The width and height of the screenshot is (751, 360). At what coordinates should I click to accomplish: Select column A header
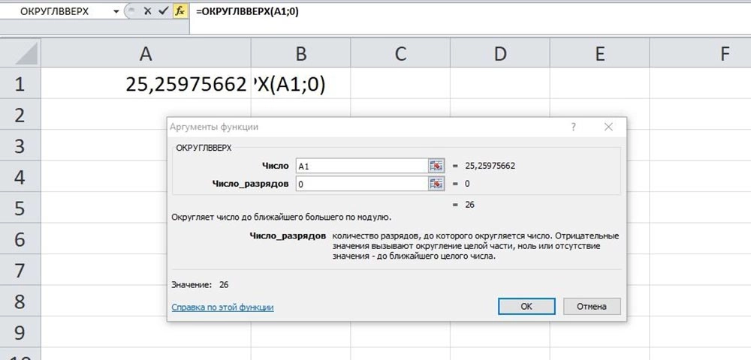145,53
